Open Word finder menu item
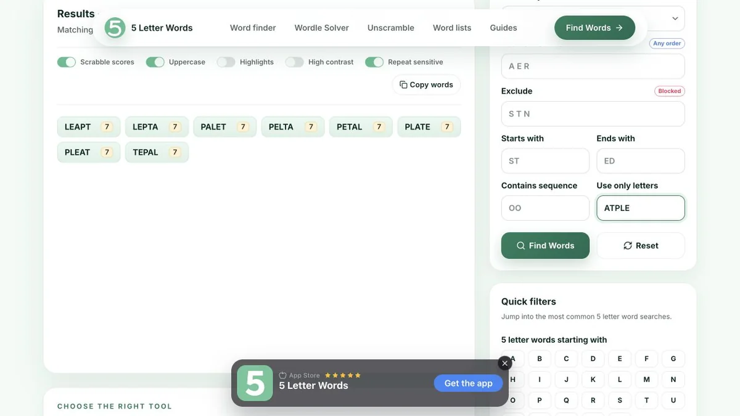 tap(253, 28)
